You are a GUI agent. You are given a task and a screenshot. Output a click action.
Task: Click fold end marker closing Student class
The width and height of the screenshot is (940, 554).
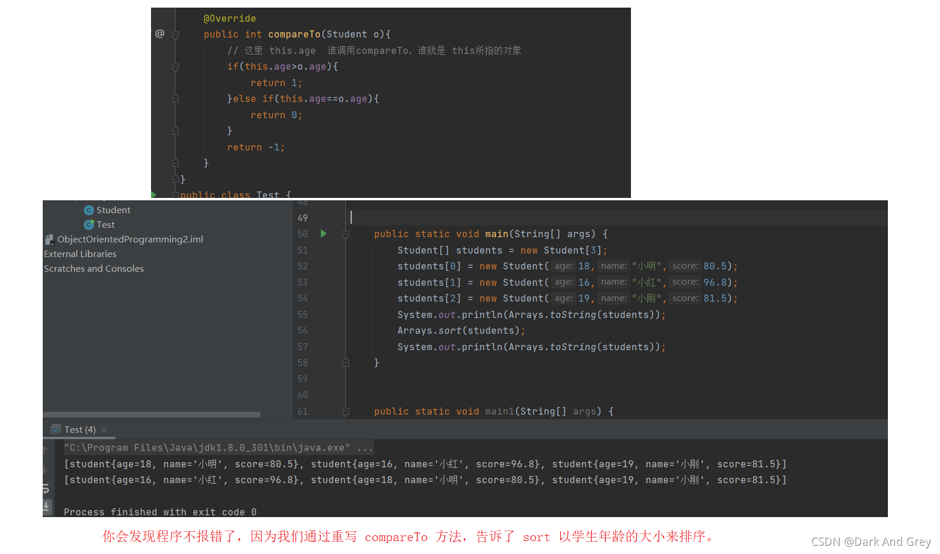point(175,179)
